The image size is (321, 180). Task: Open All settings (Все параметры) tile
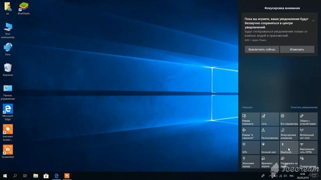pos(289,119)
